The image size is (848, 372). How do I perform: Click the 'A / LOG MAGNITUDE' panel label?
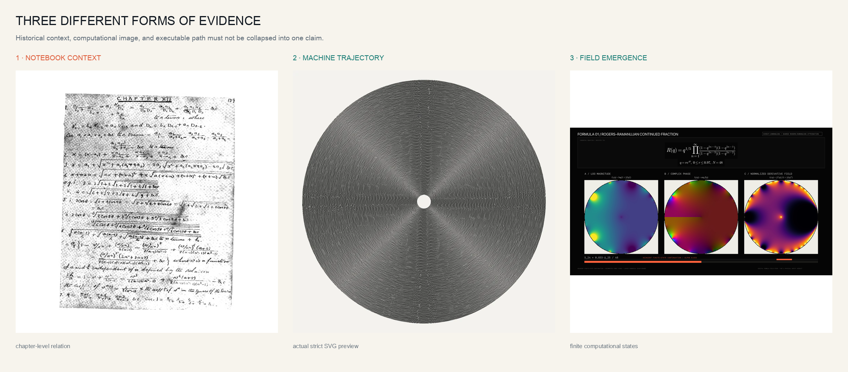[597, 174]
